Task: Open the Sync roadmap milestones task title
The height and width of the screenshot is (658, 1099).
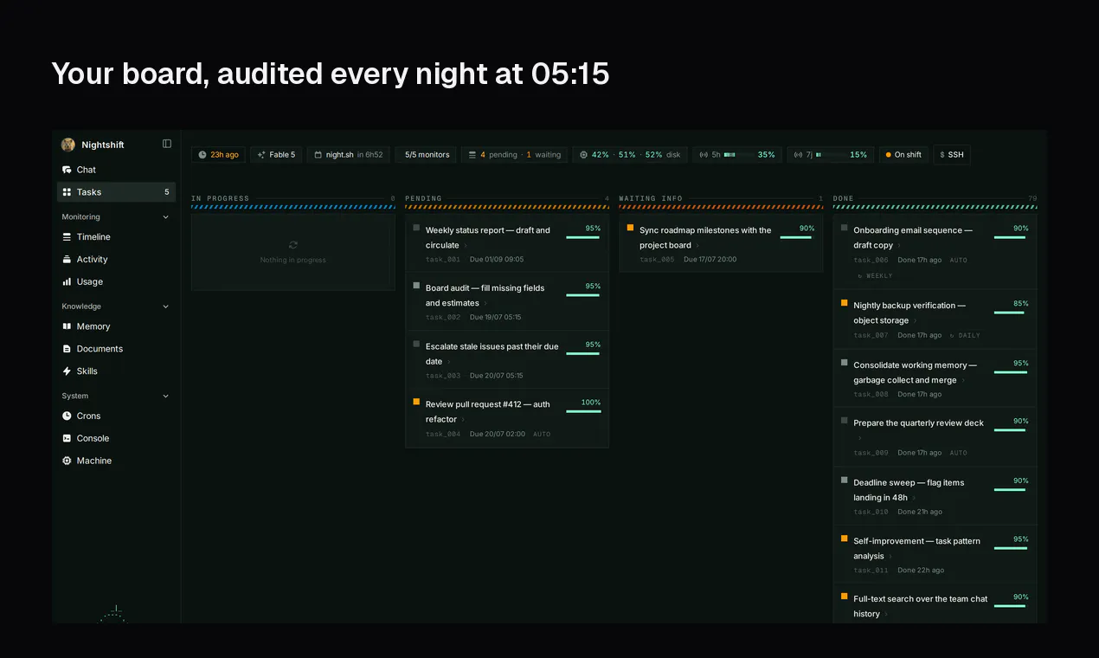Action: [x=705, y=237]
